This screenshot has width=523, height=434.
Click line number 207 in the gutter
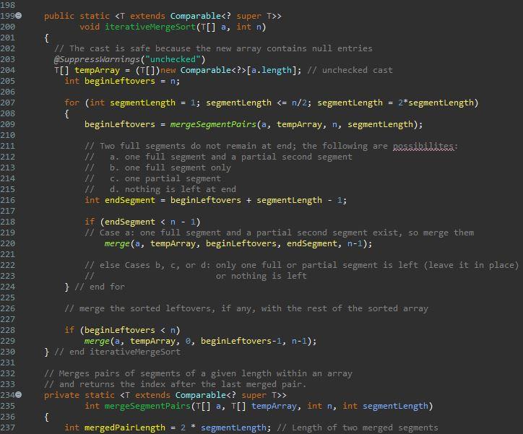8,103
